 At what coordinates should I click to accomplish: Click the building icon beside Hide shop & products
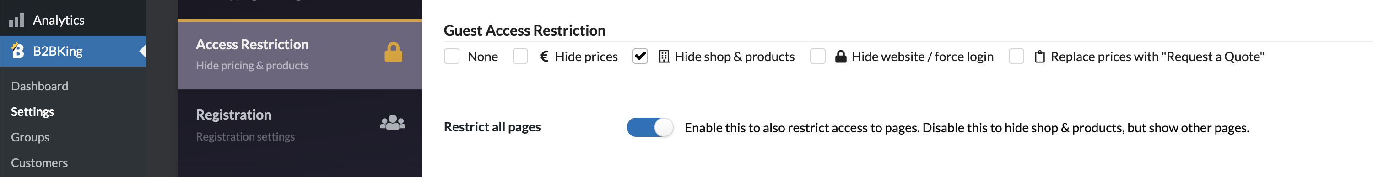coord(664,57)
